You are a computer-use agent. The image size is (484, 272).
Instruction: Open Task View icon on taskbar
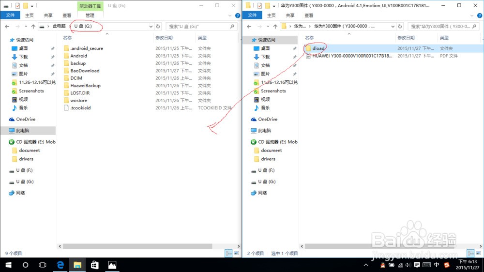(x=43, y=265)
